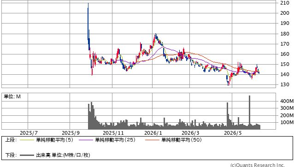Image resolution: width=294 pixels, height=167 pixels.
Task: Click the 300M volume axis value
Action: (x=287, y=108)
